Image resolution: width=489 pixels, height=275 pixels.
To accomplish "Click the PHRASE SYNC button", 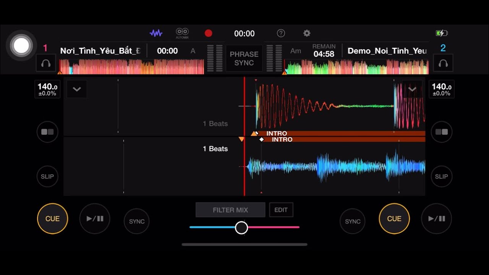I will coord(244,58).
